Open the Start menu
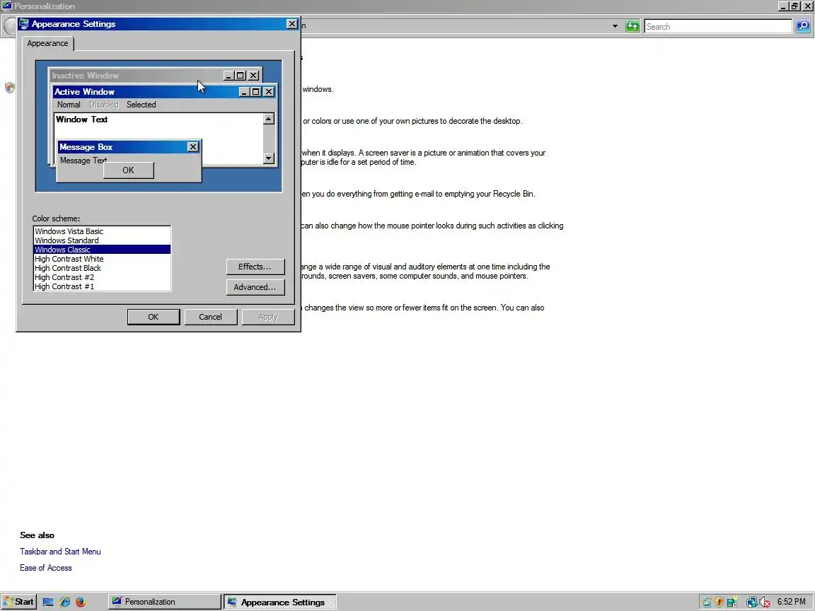 tap(18, 602)
